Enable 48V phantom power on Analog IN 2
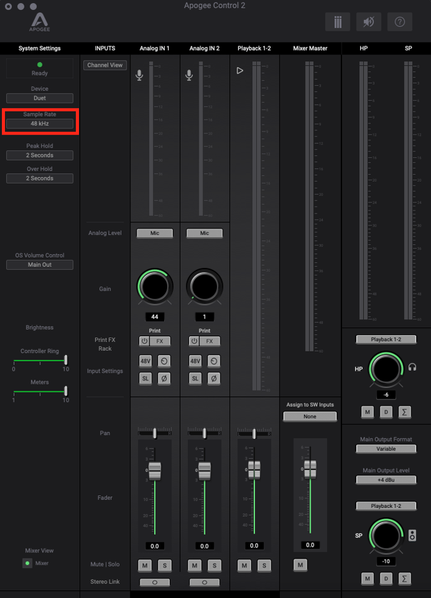The height and width of the screenshot is (598, 431). pos(195,361)
